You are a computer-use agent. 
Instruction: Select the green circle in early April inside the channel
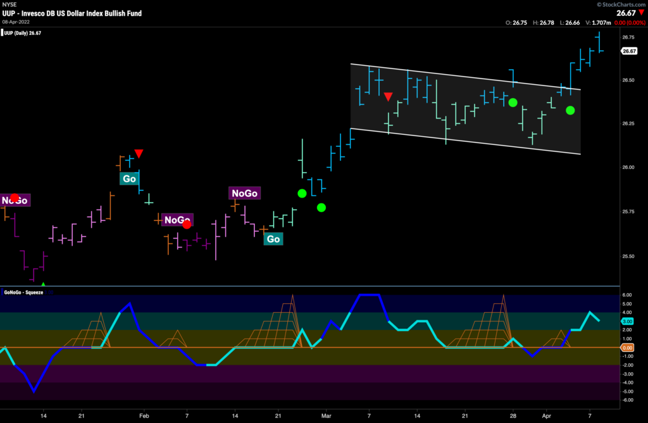tap(570, 110)
